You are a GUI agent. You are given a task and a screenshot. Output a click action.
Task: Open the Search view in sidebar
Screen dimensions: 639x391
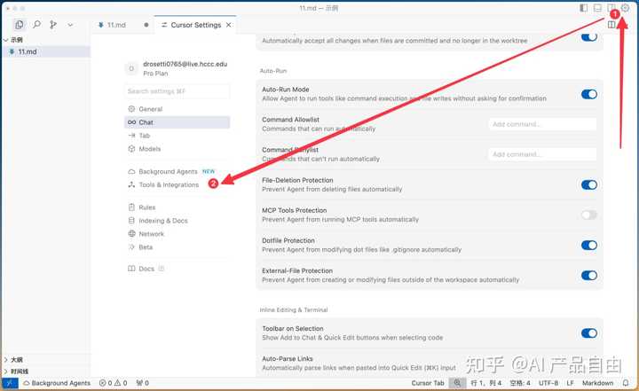click(x=37, y=25)
